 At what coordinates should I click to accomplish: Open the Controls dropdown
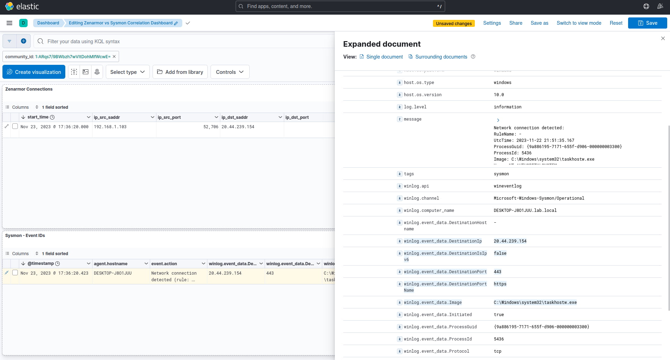pyautogui.click(x=230, y=72)
